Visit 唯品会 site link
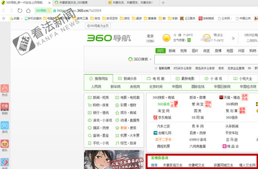 pos(231,147)
